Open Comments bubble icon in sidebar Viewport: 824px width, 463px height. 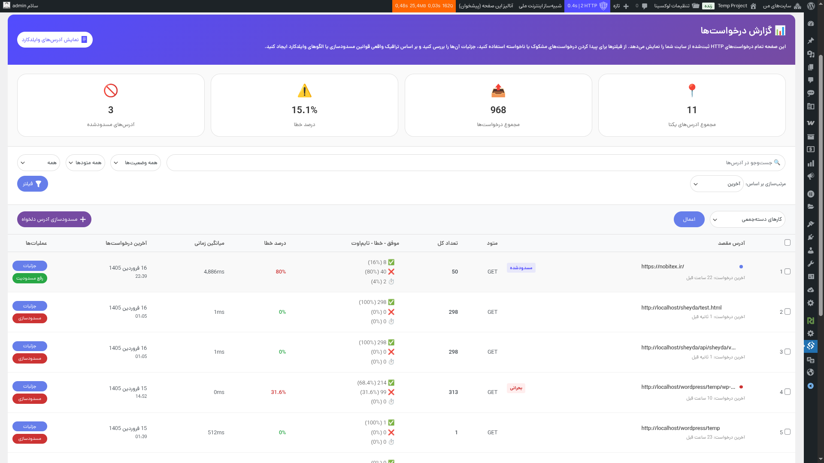pyautogui.click(x=811, y=80)
